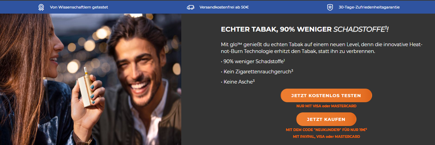Click the delivery truck icon
The image size is (435, 145).
point(190,7)
